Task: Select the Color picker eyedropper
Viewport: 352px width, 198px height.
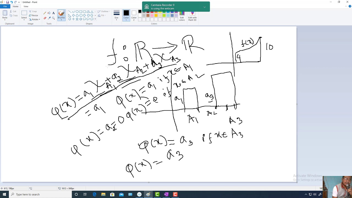Action: pyautogui.click(x=49, y=18)
